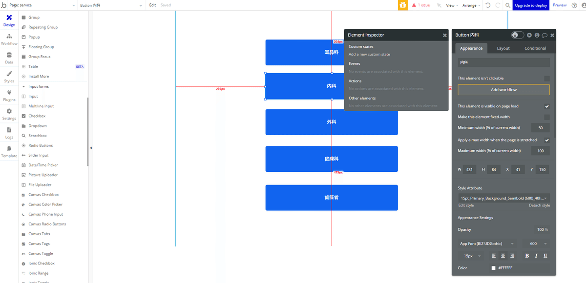Click the Add workflow button
This screenshot has width=586, height=283.
point(503,90)
